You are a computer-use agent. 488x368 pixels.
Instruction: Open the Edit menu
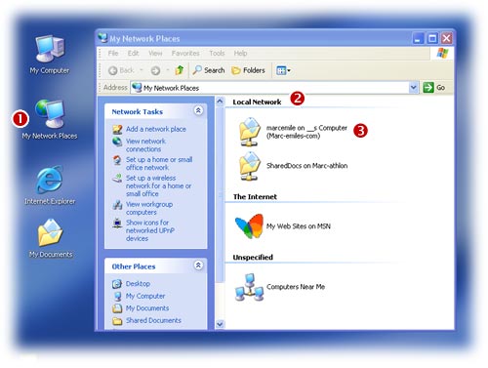133,53
